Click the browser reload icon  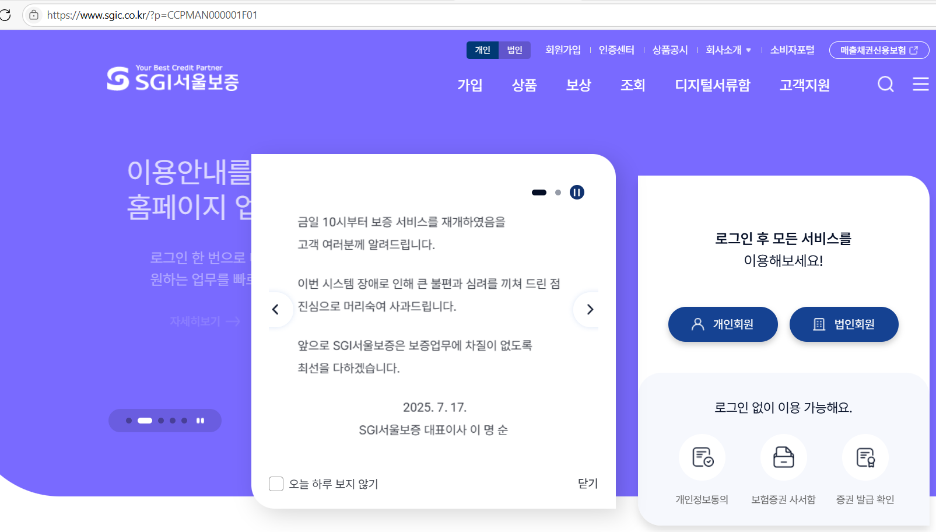click(5, 15)
